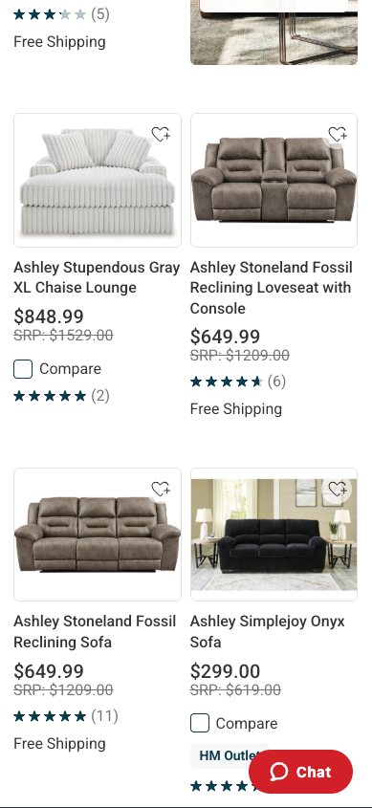Open the Chat support bubble

point(300,772)
